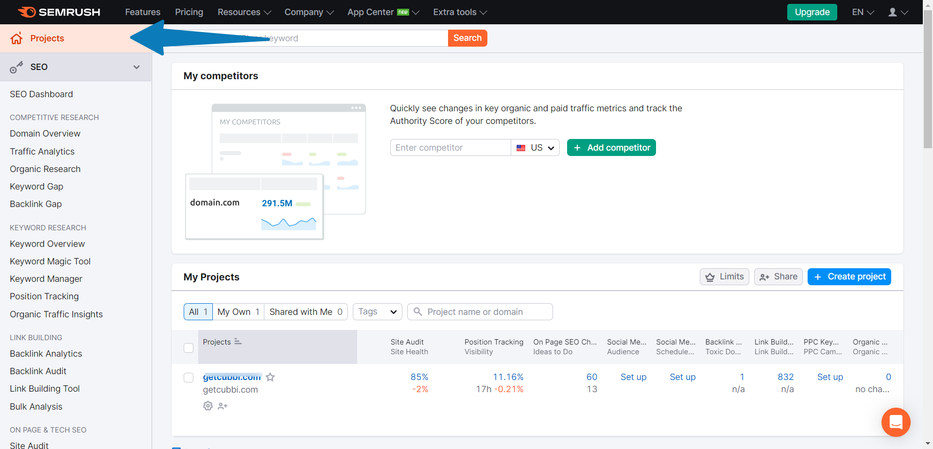The height and width of the screenshot is (449, 933).
Task: Select the getcubbi.com row checkbox
Action: pos(189,377)
